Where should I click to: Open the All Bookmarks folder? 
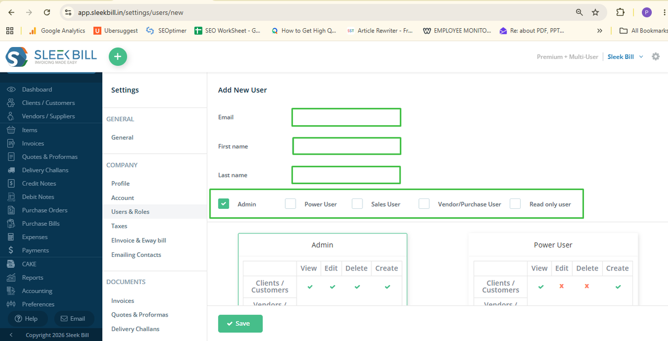(x=643, y=31)
